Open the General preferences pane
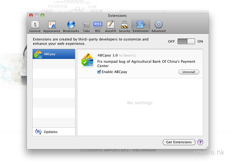This screenshot has height=164, width=232. 35,26
